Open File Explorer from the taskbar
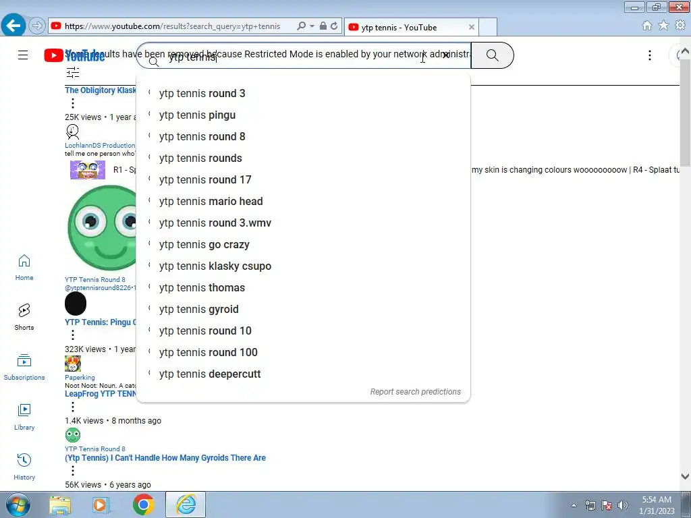Screen dimensions: 691x518 [60, 505]
